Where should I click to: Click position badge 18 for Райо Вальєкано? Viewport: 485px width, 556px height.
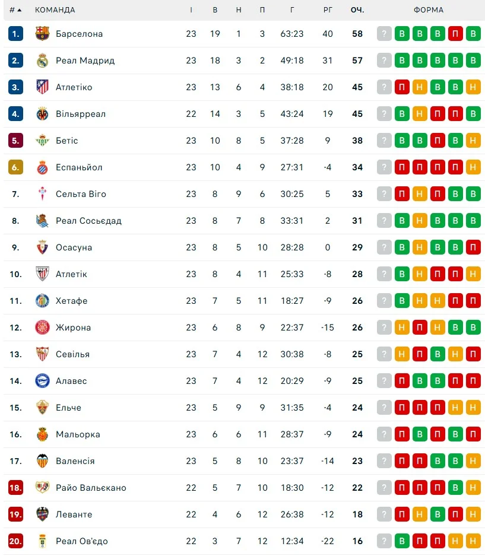click(15, 488)
